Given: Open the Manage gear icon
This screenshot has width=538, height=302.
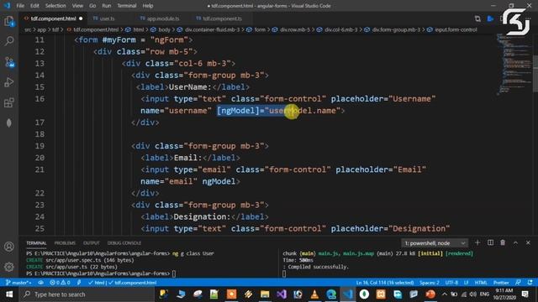Looking at the screenshot, I should [9, 267].
